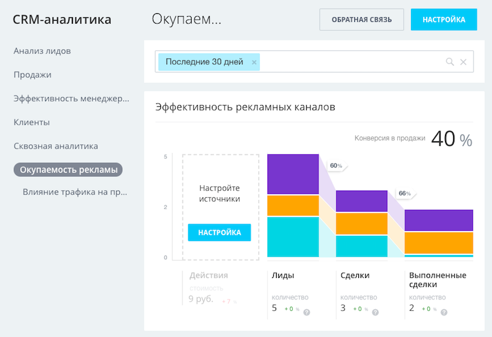Remove the 'Последние 30 дней' filter tag
The width and height of the screenshot is (492, 337).
pyautogui.click(x=254, y=62)
